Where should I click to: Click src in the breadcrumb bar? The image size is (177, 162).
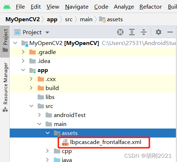click(69, 19)
